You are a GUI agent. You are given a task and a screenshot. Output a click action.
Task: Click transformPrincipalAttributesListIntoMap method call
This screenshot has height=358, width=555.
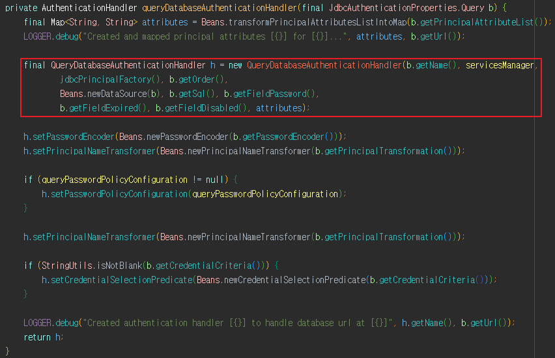317,22
